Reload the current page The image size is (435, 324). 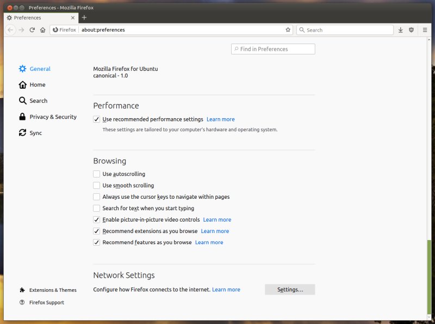(x=32, y=30)
